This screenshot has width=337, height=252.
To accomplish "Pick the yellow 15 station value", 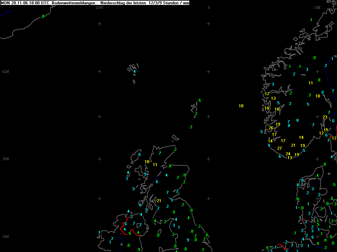I will pyautogui.click(x=326, y=130).
